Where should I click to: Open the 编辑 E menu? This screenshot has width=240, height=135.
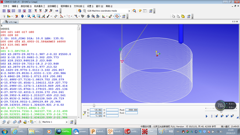click(15, 6)
